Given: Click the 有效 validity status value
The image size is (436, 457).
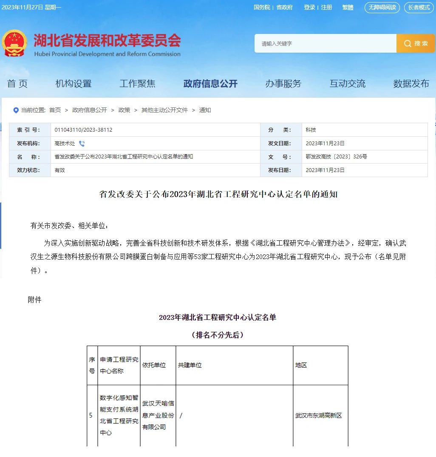Looking at the screenshot, I should point(60,170).
